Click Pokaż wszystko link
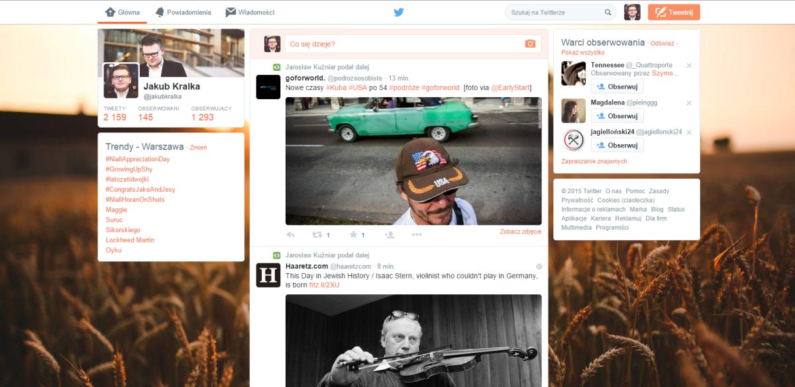This screenshot has height=387, width=795. [583, 52]
